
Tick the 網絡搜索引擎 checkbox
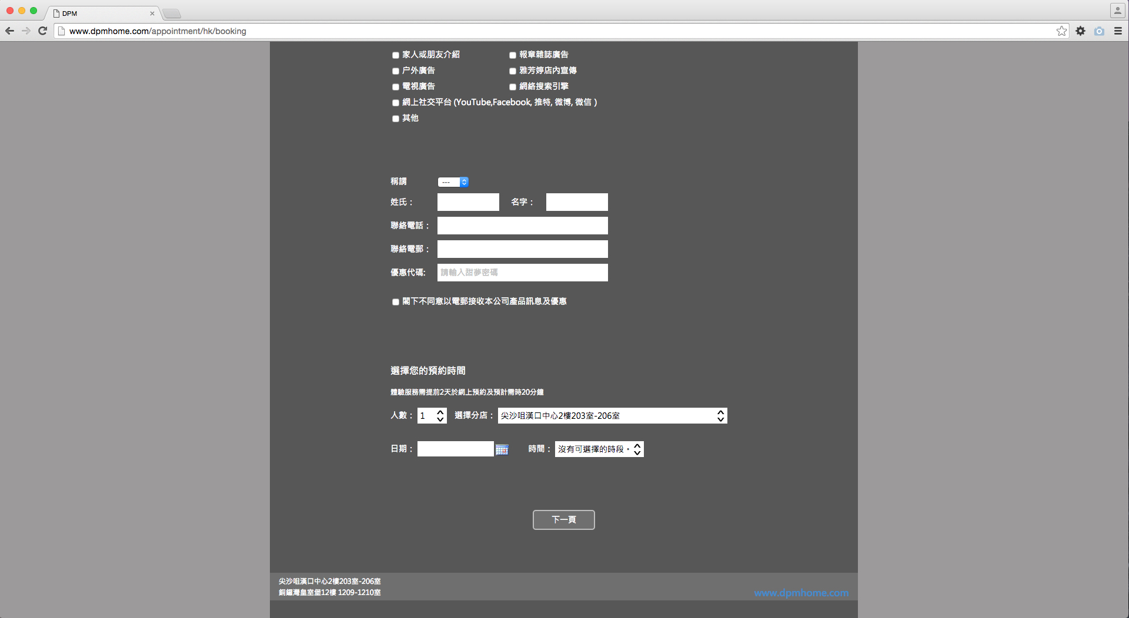click(x=513, y=87)
